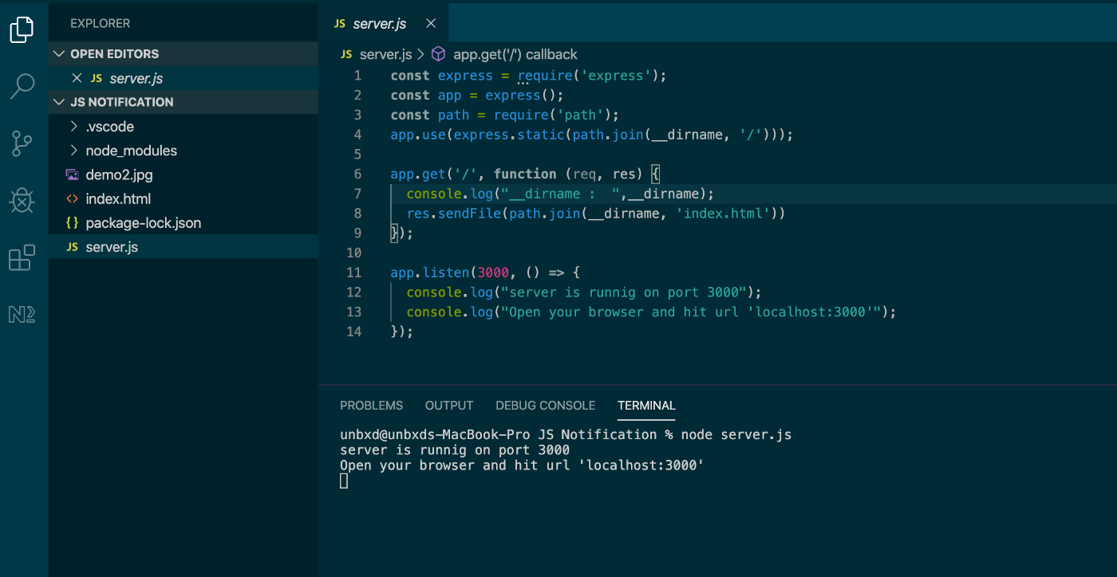Expand the .vscode folder
1117x577 pixels.
[74, 127]
